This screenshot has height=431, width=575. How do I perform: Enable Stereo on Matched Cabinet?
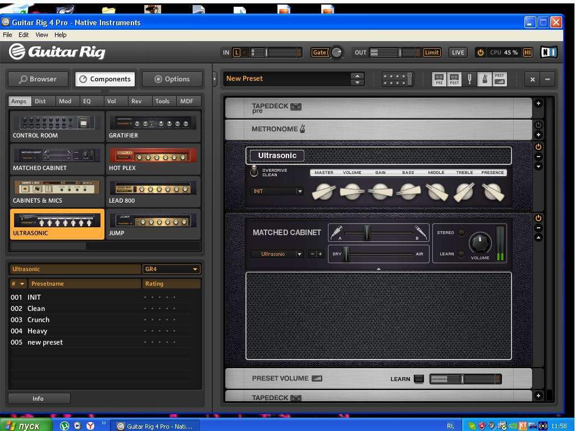[x=461, y=233]
